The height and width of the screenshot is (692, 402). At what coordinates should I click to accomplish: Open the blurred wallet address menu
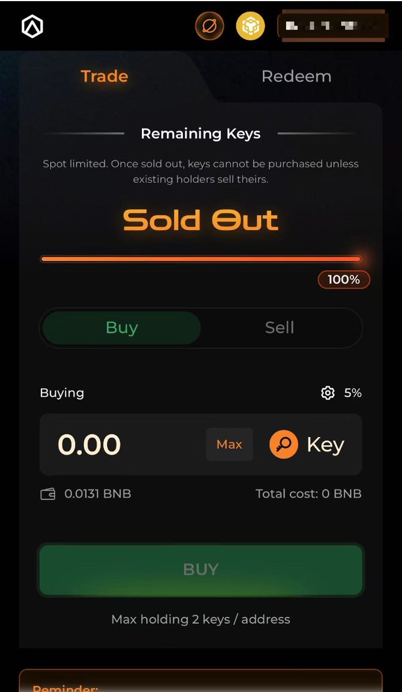(x=332, y=27)
